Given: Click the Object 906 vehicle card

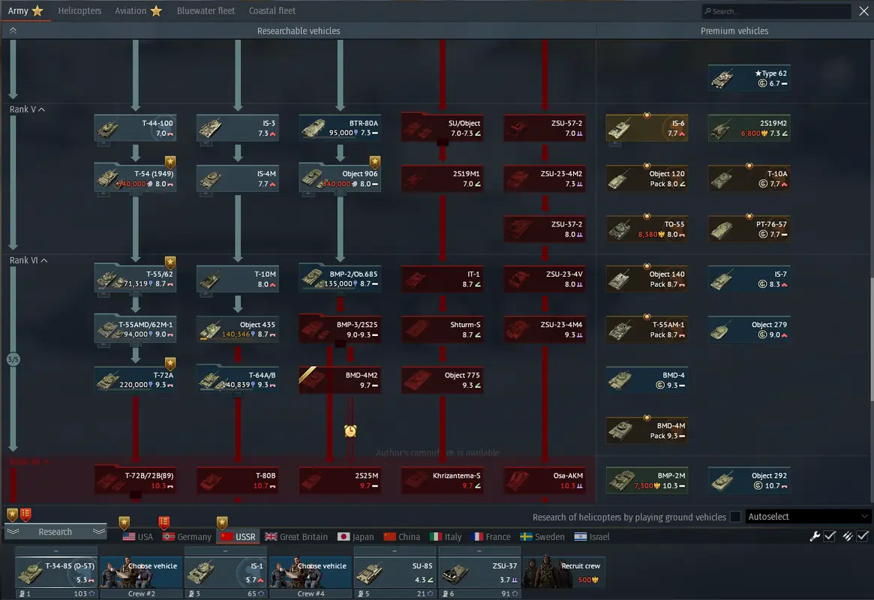Looking at the screenshot, I should pos(340,178).
